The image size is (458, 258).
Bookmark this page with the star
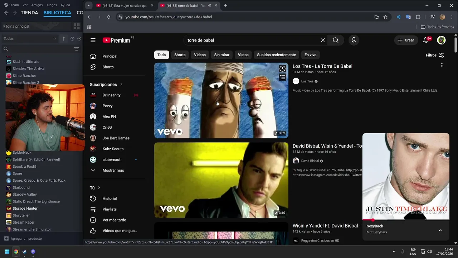pos(385,17)
